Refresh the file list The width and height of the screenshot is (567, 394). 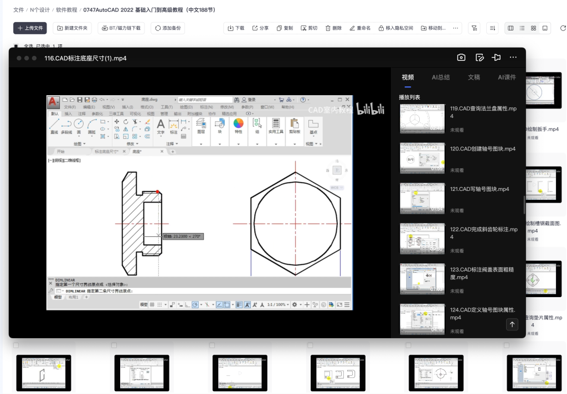pos(563,28)
